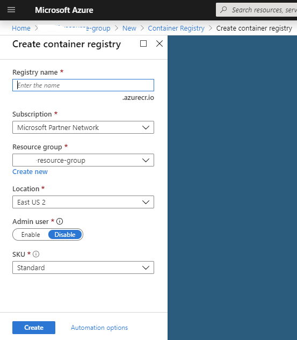Maximize the Create container registry blade
This screenshot has height=340, width=297.
(x=143, y=44)
